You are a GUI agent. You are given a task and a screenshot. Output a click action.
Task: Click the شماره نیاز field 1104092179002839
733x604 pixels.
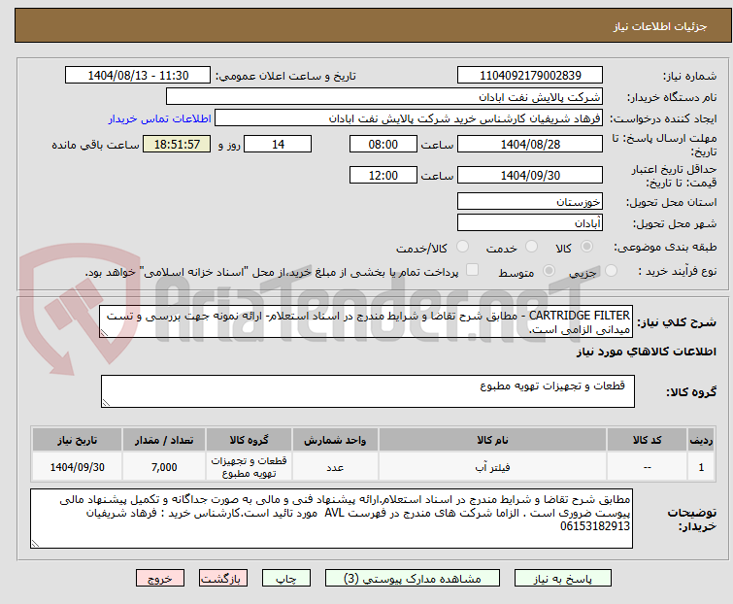point(530,76)
